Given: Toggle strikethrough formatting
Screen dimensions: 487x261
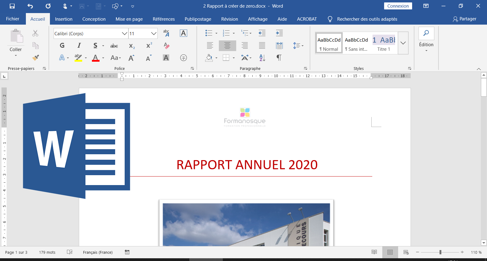Looking at the screenshot, I should (x=114, y=46).
